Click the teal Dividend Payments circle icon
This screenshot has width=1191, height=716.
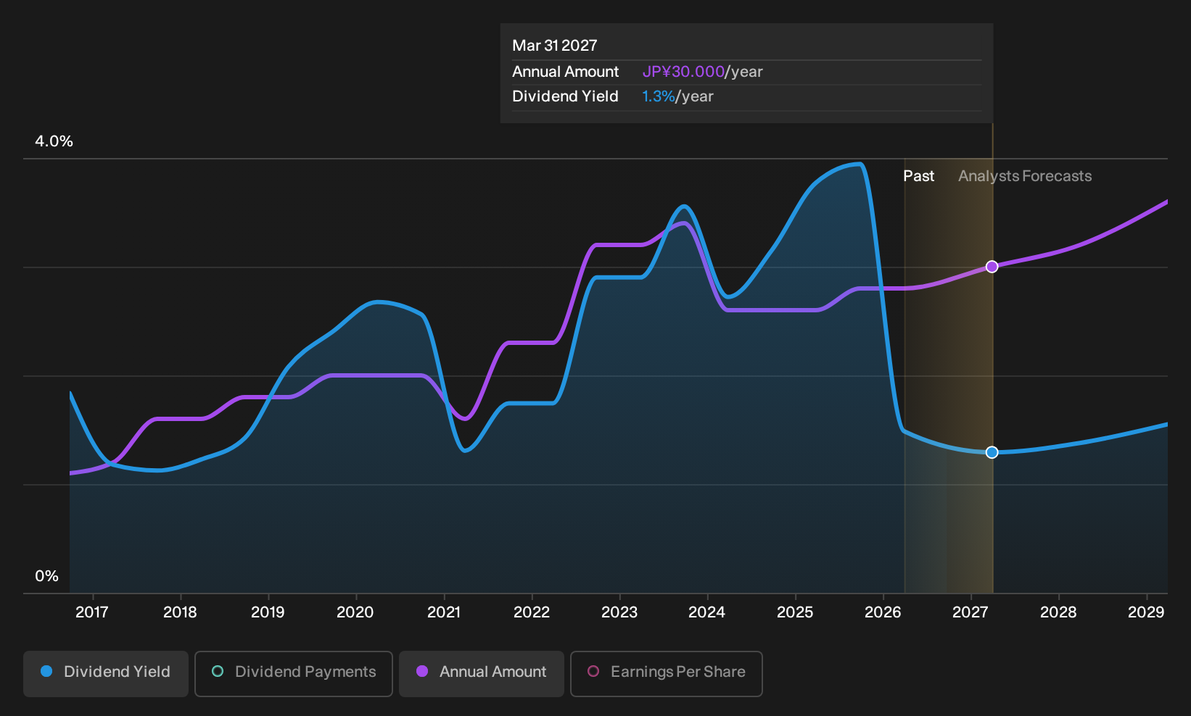(x=218, y=671)
